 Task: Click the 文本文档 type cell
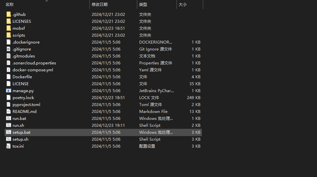click(x=147, y=56)
